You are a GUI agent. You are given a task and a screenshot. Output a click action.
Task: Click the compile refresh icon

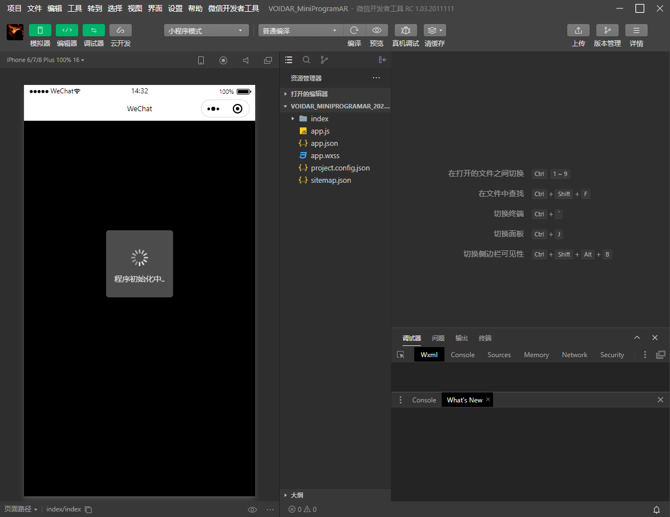click(x=354, y=30)
